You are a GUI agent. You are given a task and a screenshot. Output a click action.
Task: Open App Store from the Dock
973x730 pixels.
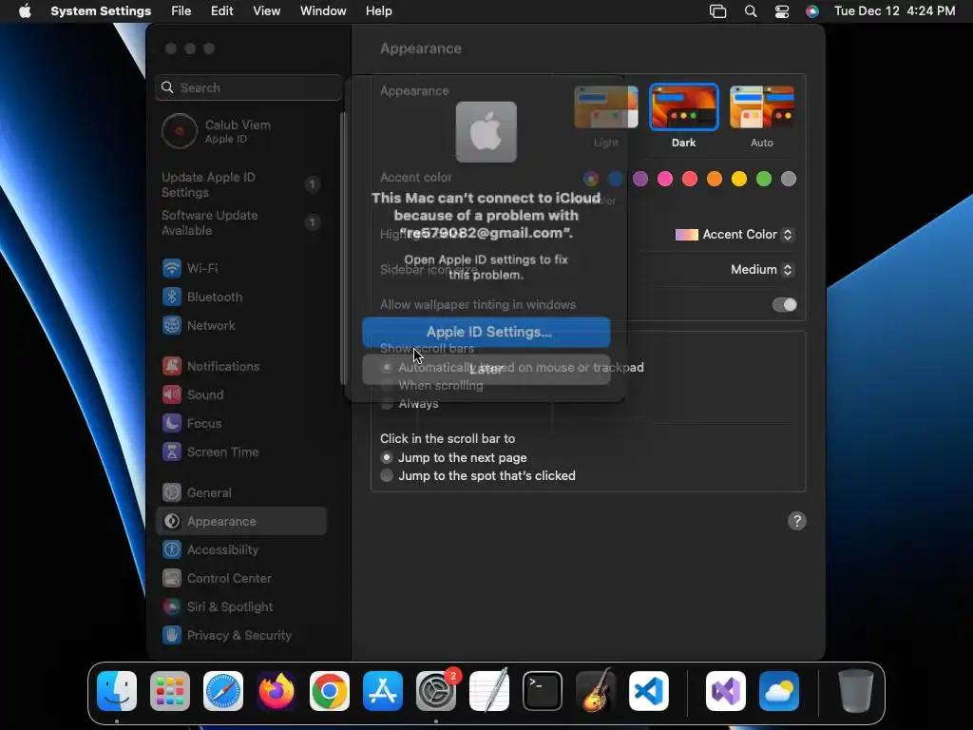[383, 691]
